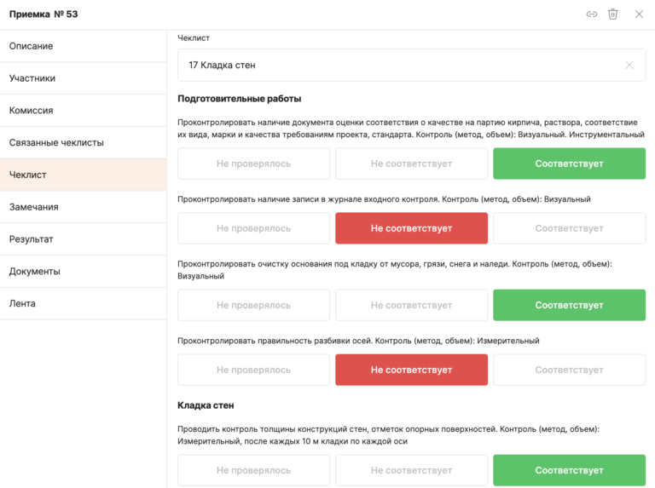The image size is (655, 488).
Task: Mark document check as 'Не проверялось'
Action: (x=253, y=164)
